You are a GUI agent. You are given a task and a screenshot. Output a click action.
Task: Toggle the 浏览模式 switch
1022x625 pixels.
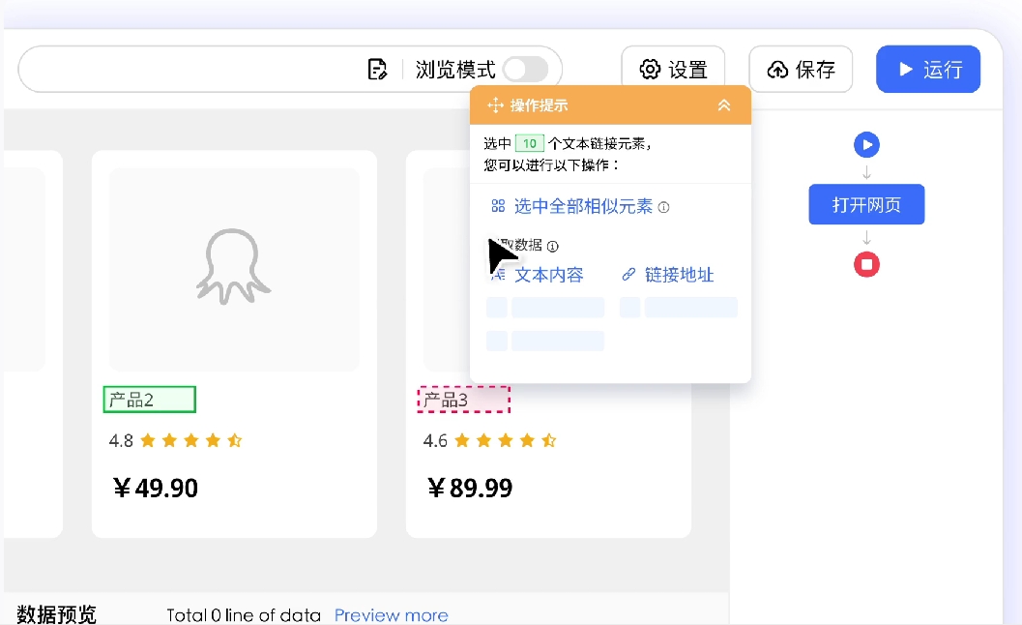coord(525,69)
